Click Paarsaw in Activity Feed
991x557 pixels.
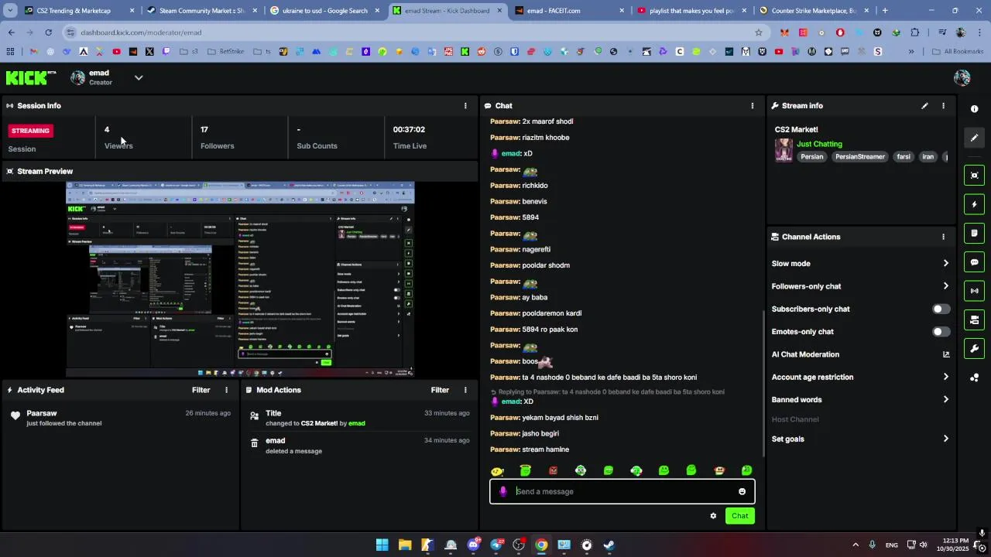click(42, 413)
